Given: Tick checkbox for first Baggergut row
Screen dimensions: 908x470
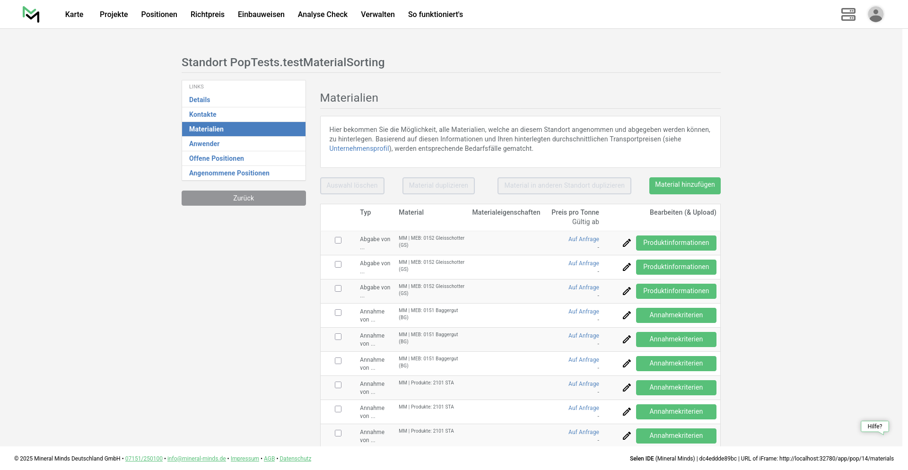Looking at the screenshot, I should pyautogui.click(x=338, y=313).
